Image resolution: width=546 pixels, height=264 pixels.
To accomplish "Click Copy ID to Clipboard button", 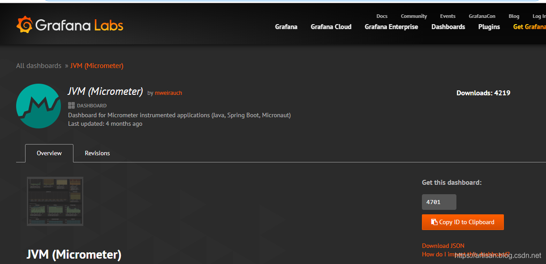I will (x=463, y=222).
